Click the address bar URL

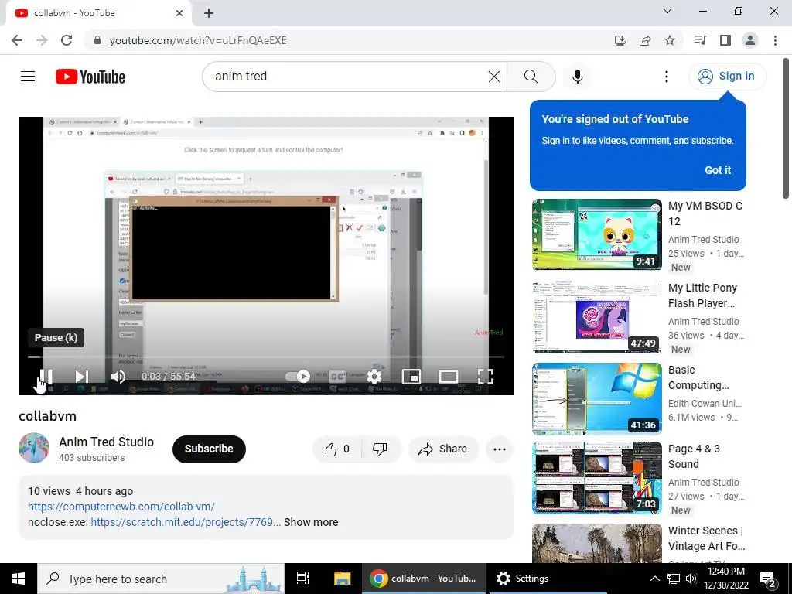[x=198, y=40]
